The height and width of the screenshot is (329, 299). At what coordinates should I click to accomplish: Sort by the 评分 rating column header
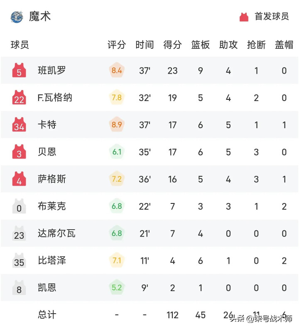click(117, 45)
